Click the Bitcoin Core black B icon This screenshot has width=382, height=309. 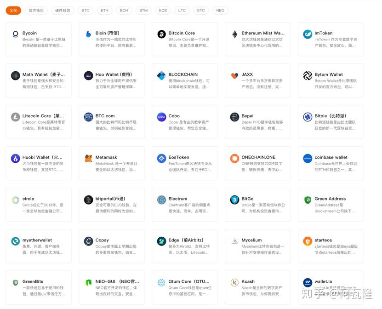(161, 34)
